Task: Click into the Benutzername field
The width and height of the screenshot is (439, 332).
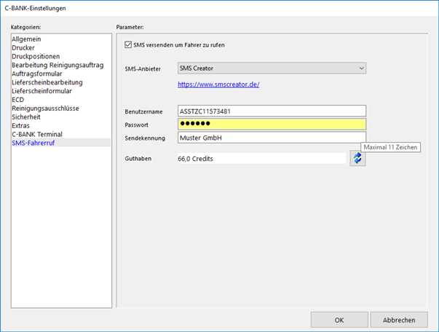Action: tap(271, 111)
